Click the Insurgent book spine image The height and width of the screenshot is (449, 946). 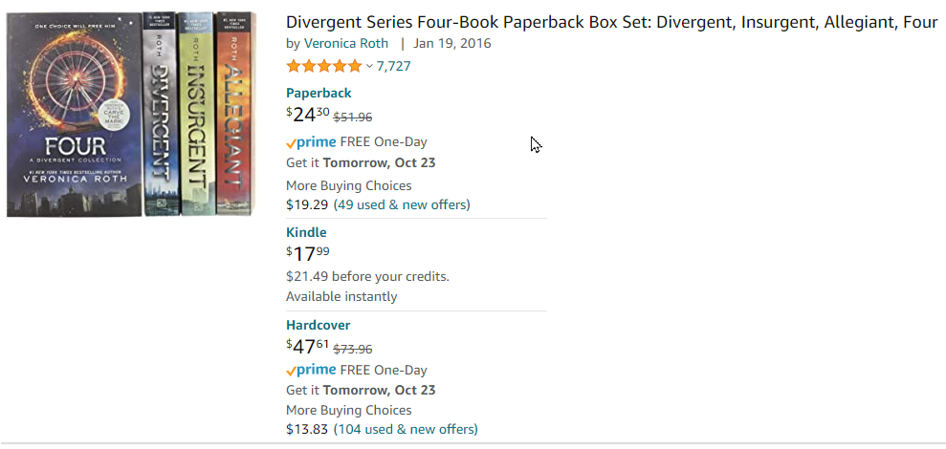(x=195, y=115)
